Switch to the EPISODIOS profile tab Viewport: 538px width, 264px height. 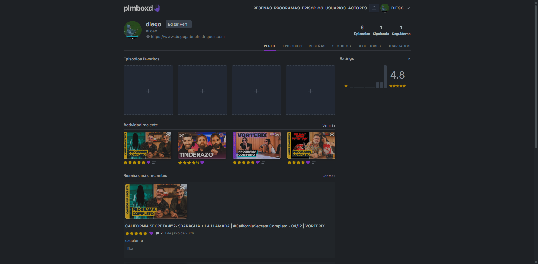(x=292, y=46)
